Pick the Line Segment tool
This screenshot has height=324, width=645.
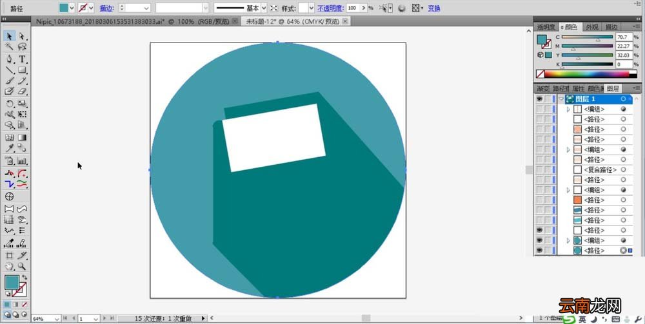(x=10, y=70)
